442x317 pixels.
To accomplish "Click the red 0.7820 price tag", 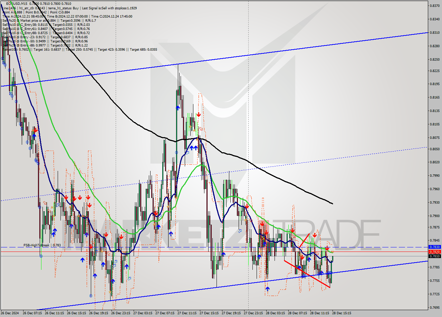I will 434,252.
